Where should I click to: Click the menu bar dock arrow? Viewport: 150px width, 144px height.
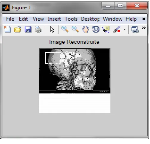pyautogui.click(x=143, y=19)
